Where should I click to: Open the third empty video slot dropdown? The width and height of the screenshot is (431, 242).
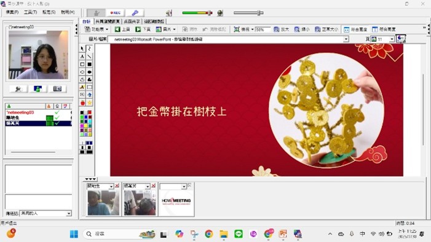point(184,186)
